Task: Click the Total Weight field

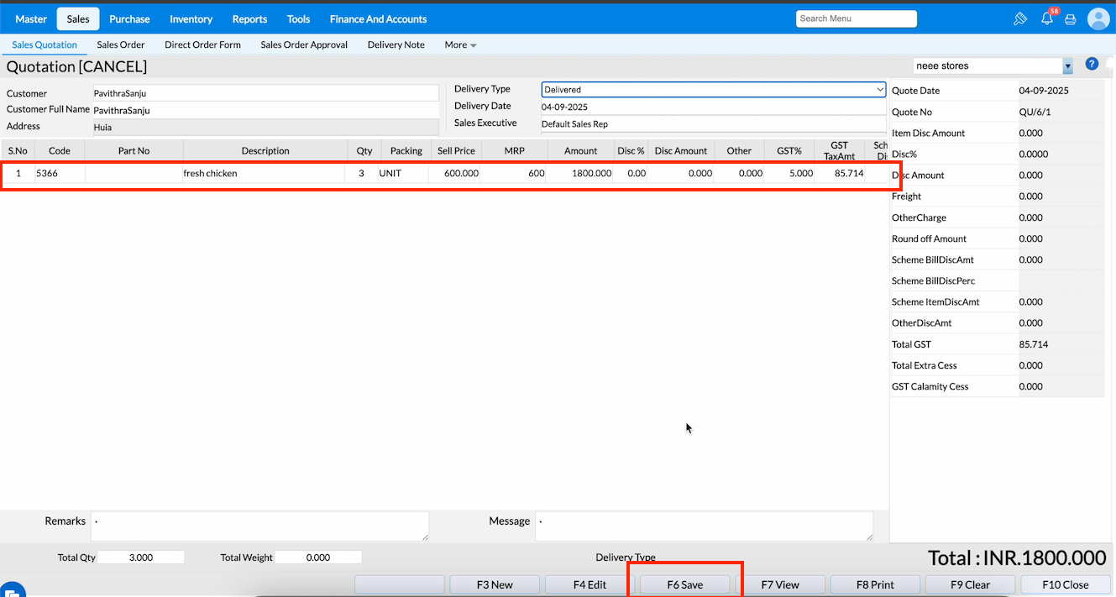Action: [318, 558]
